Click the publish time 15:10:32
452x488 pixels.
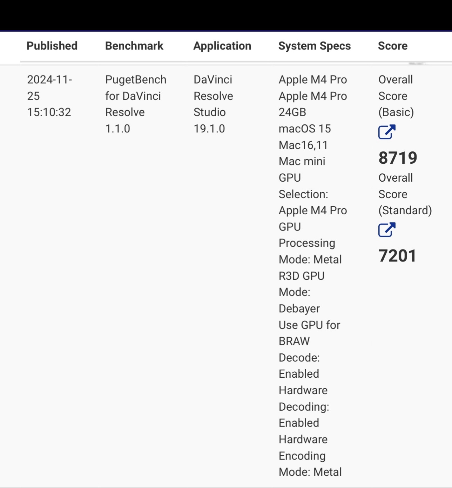pyautogui.click(x=49, y=112)
